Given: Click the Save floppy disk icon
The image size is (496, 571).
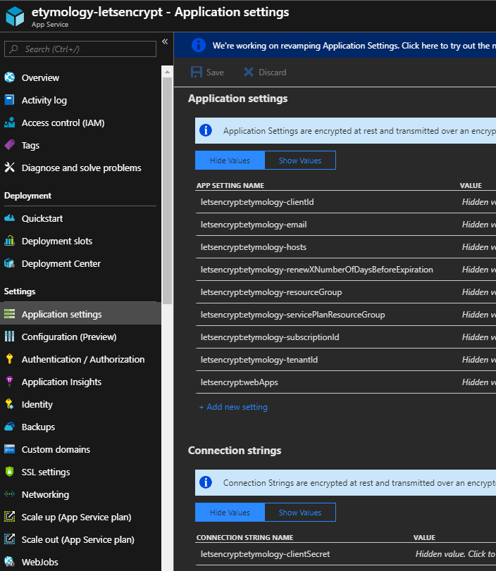Looking at the screenshot, I should pyautogui.click(x=197, y=72).
